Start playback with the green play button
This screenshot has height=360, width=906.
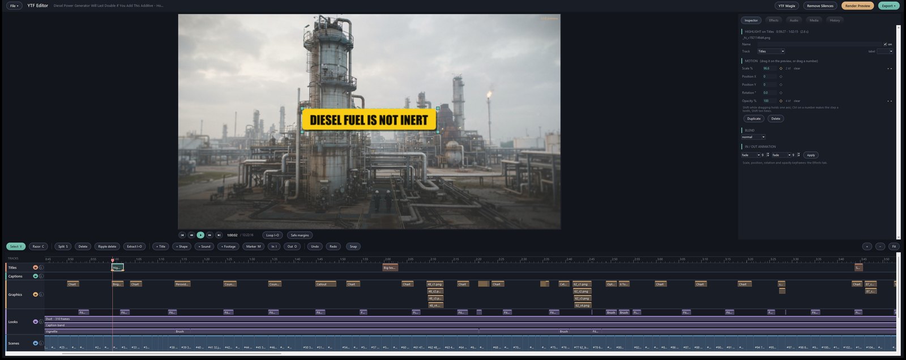pos(200,235)
